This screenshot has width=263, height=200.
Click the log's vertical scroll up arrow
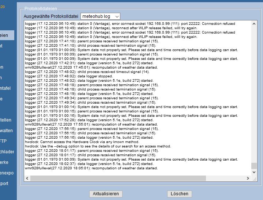254,24
